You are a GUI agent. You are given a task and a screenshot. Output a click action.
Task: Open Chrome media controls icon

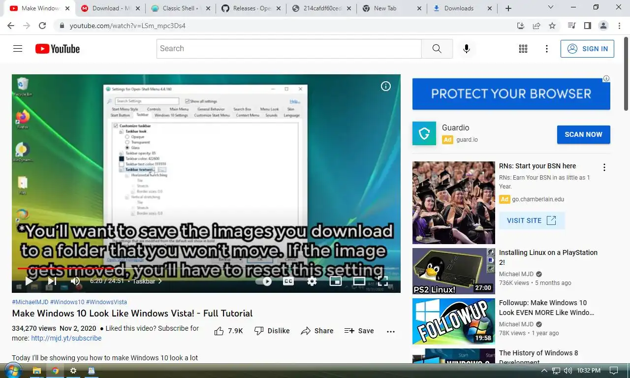click(572, 26)
